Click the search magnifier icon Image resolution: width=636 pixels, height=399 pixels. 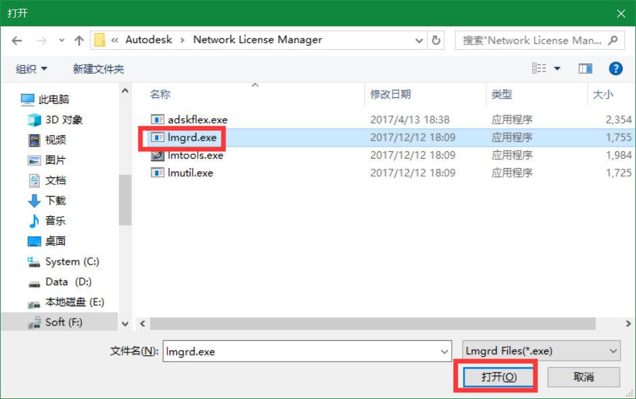tap(613, 41)
